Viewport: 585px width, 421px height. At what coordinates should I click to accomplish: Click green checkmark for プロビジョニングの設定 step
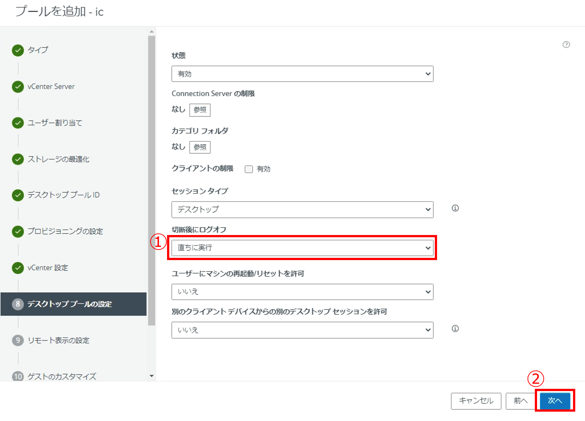[x=18, y=231]
